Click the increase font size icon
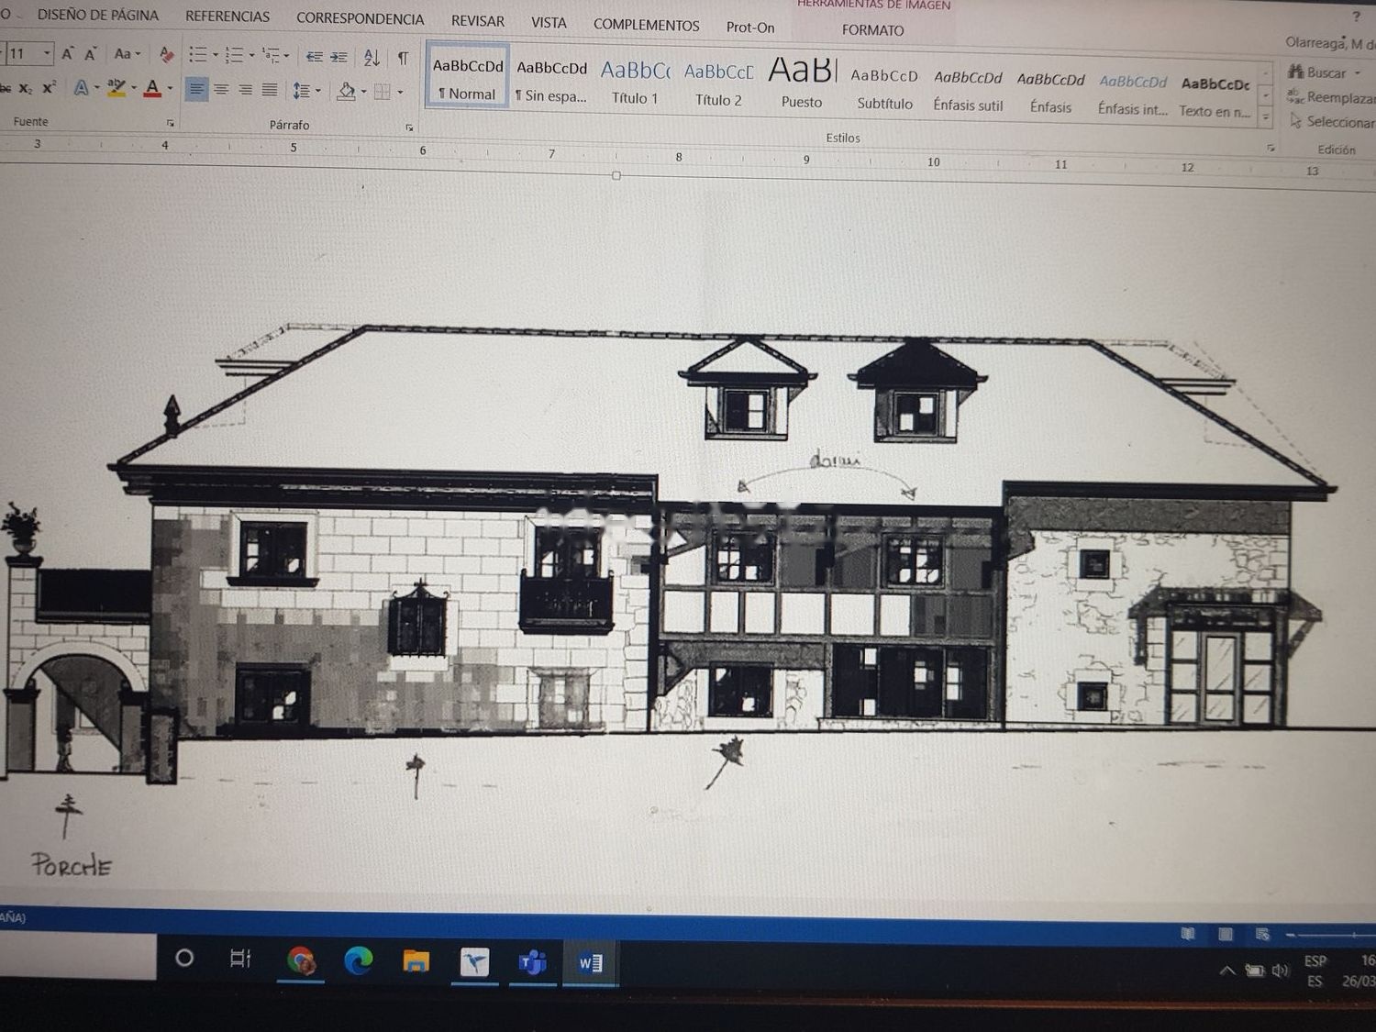The width and height of the screenshot is (1376, 1032). (x=67, y=54)
